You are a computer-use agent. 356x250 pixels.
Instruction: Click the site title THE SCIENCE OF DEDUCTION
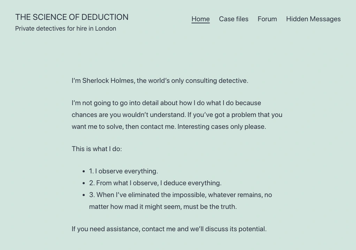click(72, 17)
